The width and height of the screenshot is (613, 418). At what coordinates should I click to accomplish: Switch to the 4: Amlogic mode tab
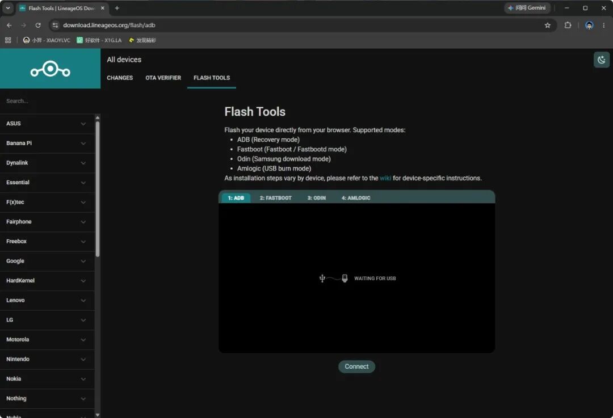coord(356,198)
